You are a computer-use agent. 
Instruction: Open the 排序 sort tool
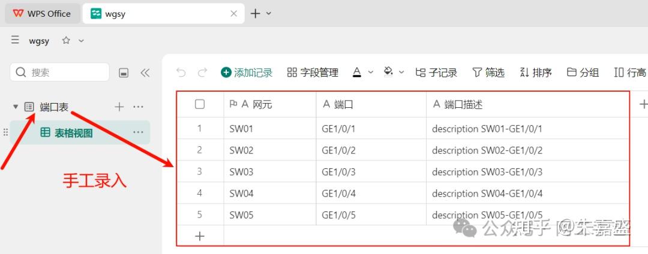[536, 73]
